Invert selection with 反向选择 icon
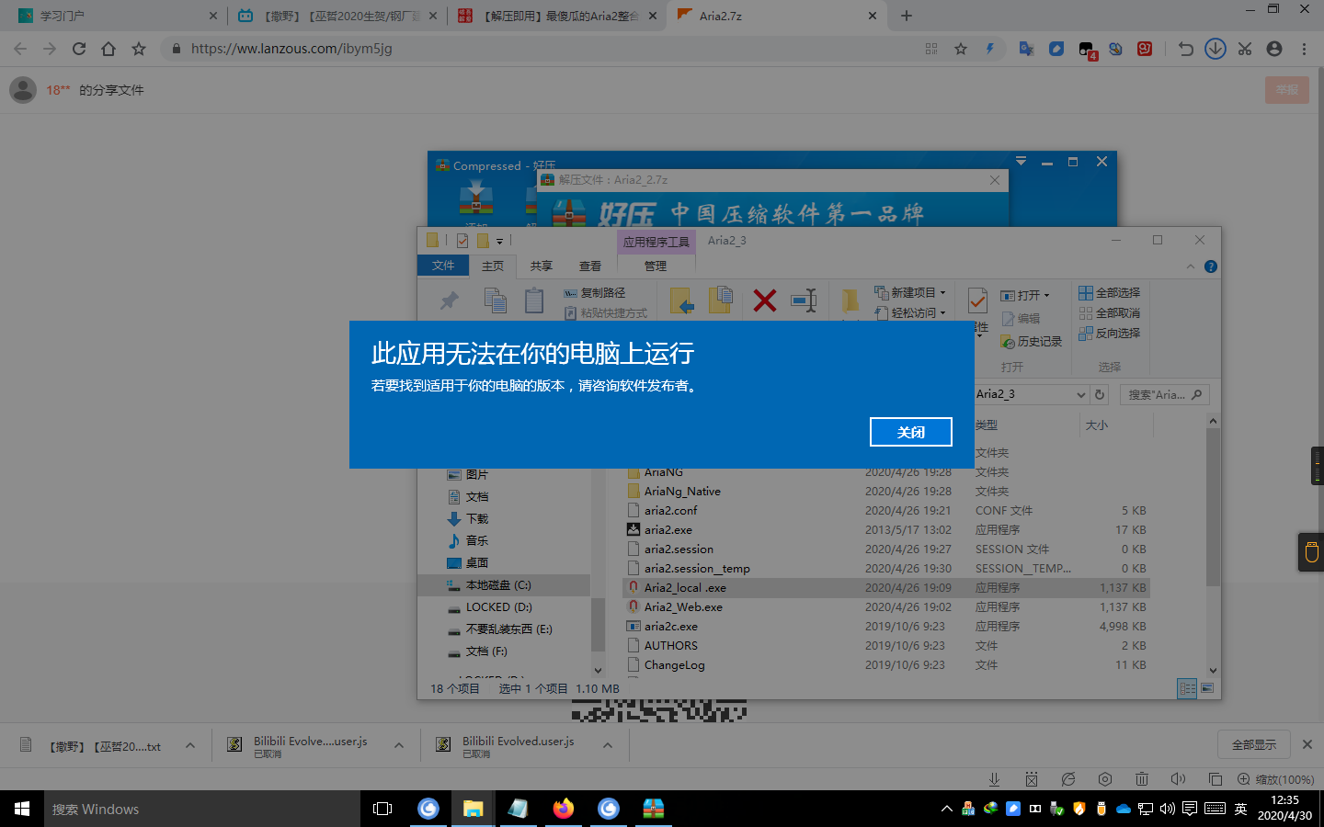Viewport: 1324px width, 827px height. tap(1109, 333)
